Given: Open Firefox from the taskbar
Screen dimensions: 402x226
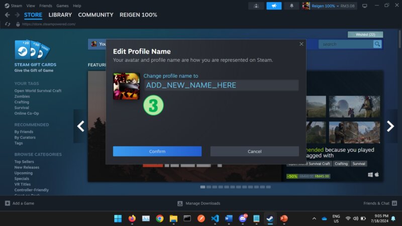Looking at the screenshot, I should pos(132,218).
